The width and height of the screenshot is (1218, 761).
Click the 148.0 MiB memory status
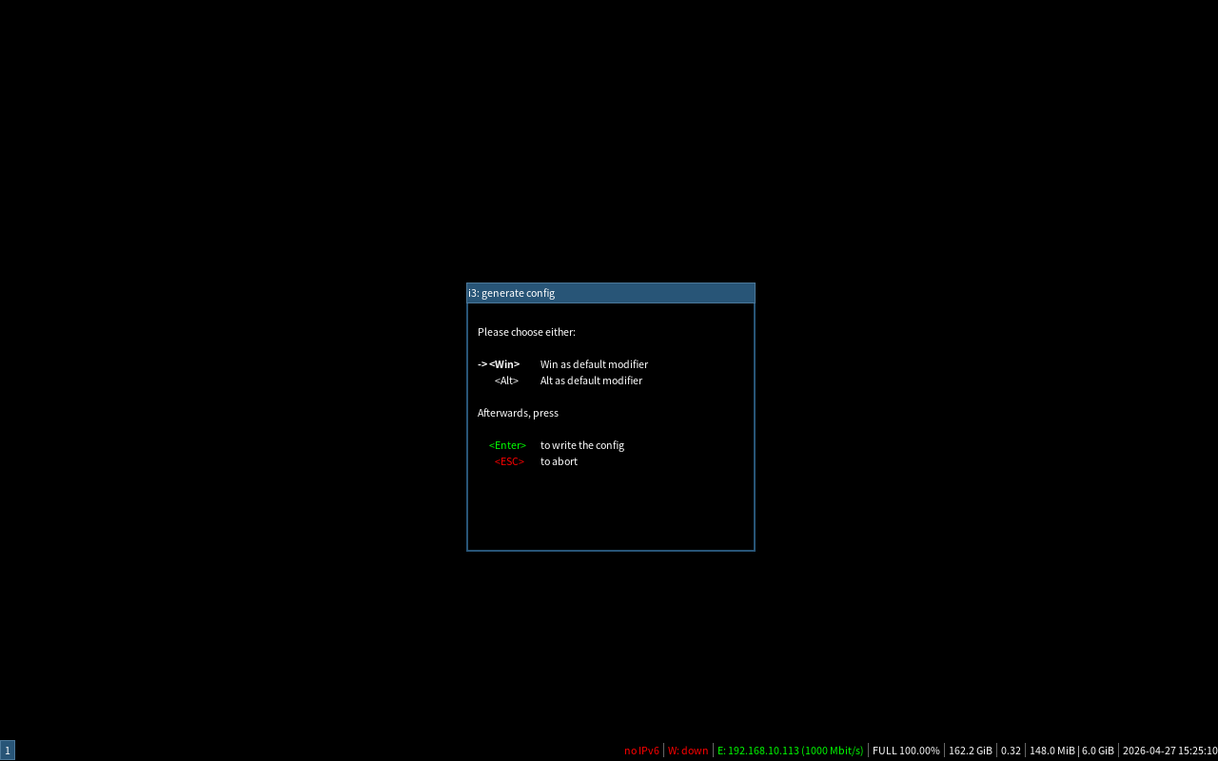1052,751
